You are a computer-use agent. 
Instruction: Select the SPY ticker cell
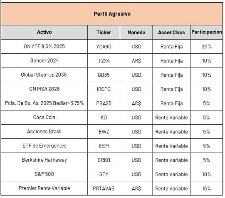(x=104, y=174)
